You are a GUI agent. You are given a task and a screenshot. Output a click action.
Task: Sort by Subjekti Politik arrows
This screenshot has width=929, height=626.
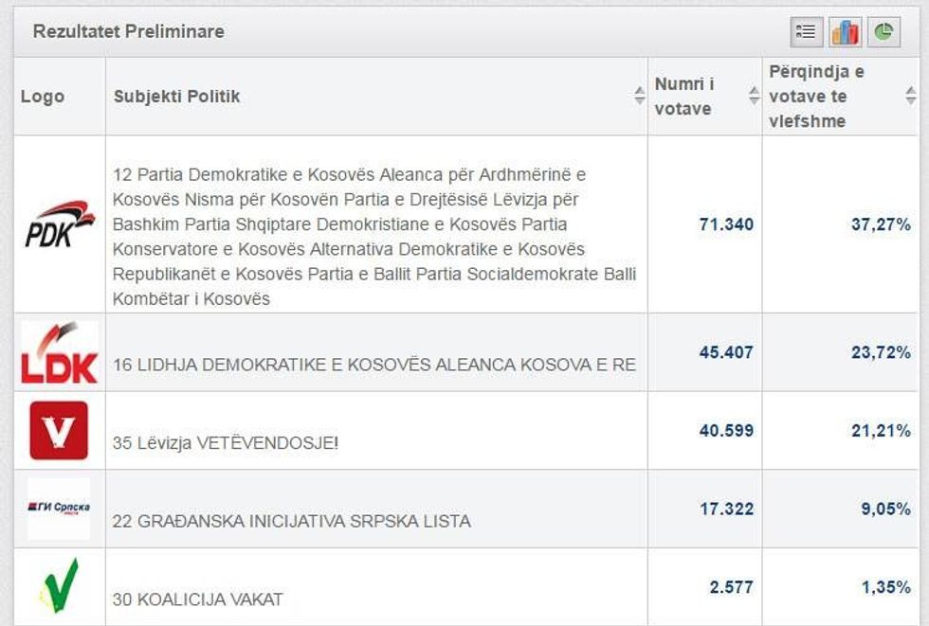tap(640, 96)
